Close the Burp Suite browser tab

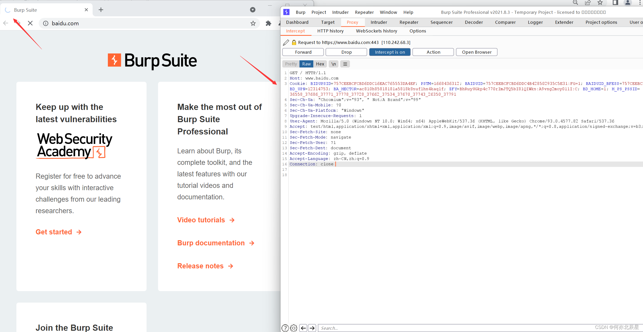point(86,10)
